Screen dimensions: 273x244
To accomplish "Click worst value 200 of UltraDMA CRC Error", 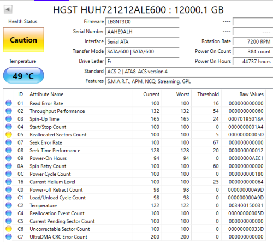I will tap(185, 237).
